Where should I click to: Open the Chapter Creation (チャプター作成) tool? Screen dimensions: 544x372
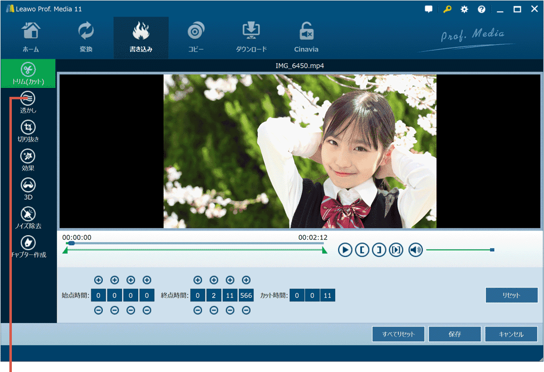click(x=28, y=247)
